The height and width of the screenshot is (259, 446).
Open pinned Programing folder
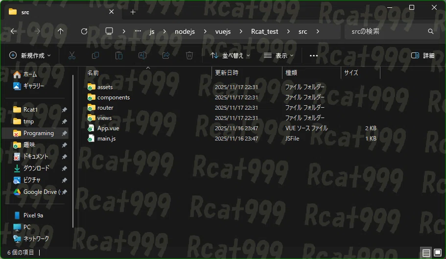(36, 133)
